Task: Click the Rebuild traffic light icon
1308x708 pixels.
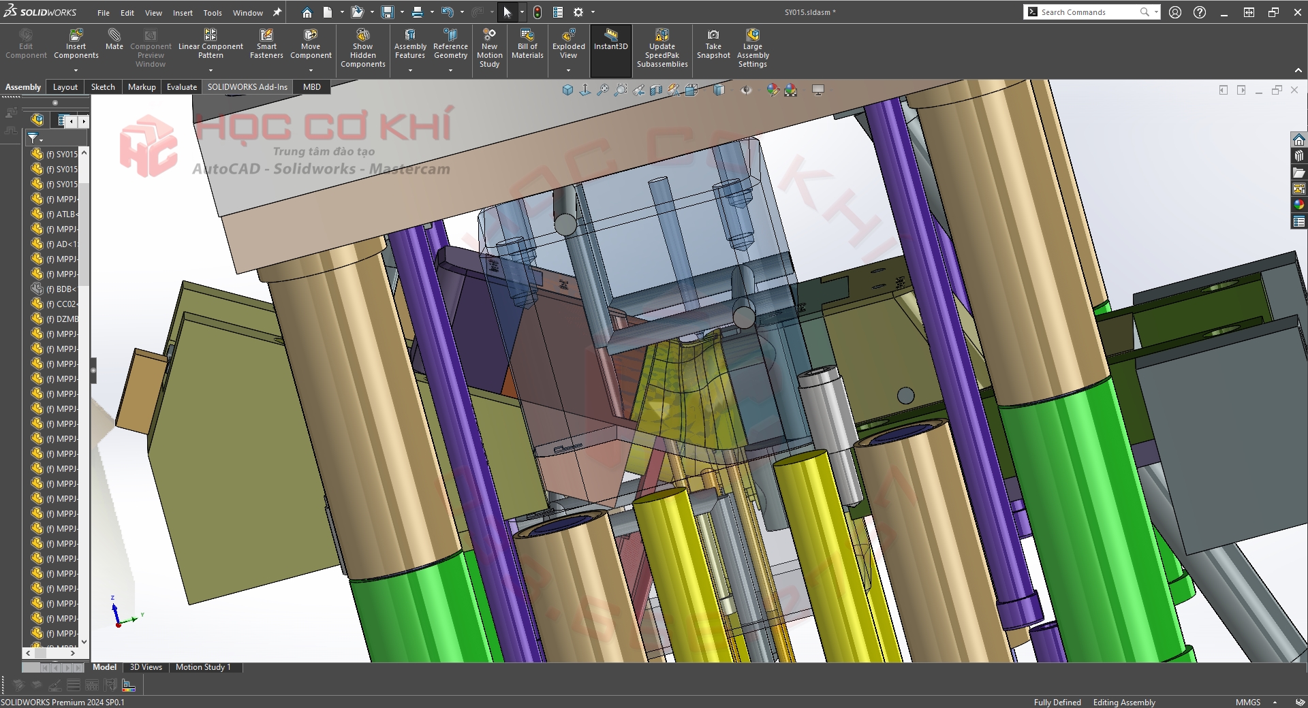Action: pyautogui.click(x=538, y=12)
